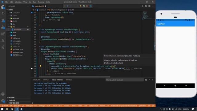
Task: Expand the test folder
Action: [9, 32]
